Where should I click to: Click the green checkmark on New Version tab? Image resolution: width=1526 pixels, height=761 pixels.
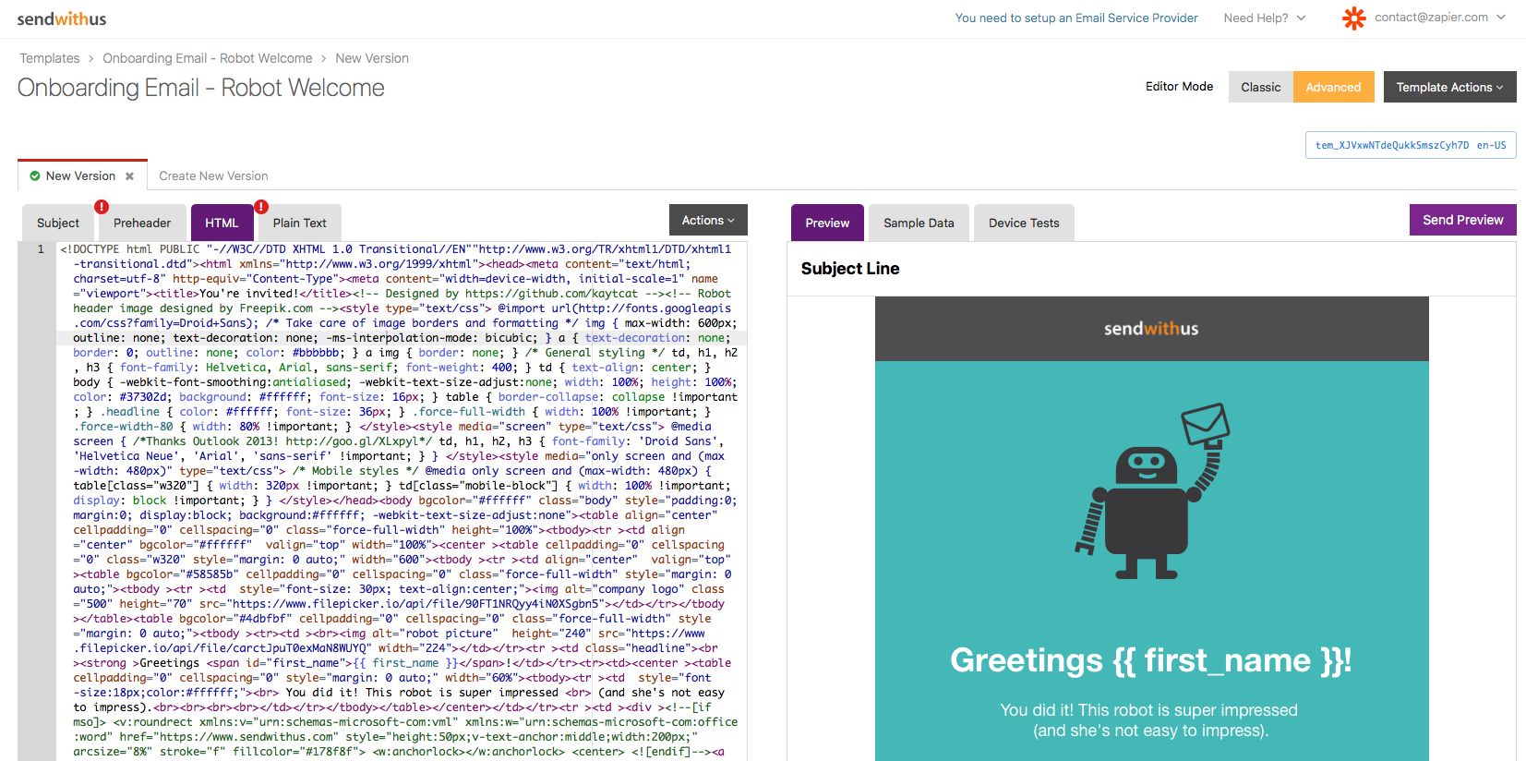pos(35,175)
